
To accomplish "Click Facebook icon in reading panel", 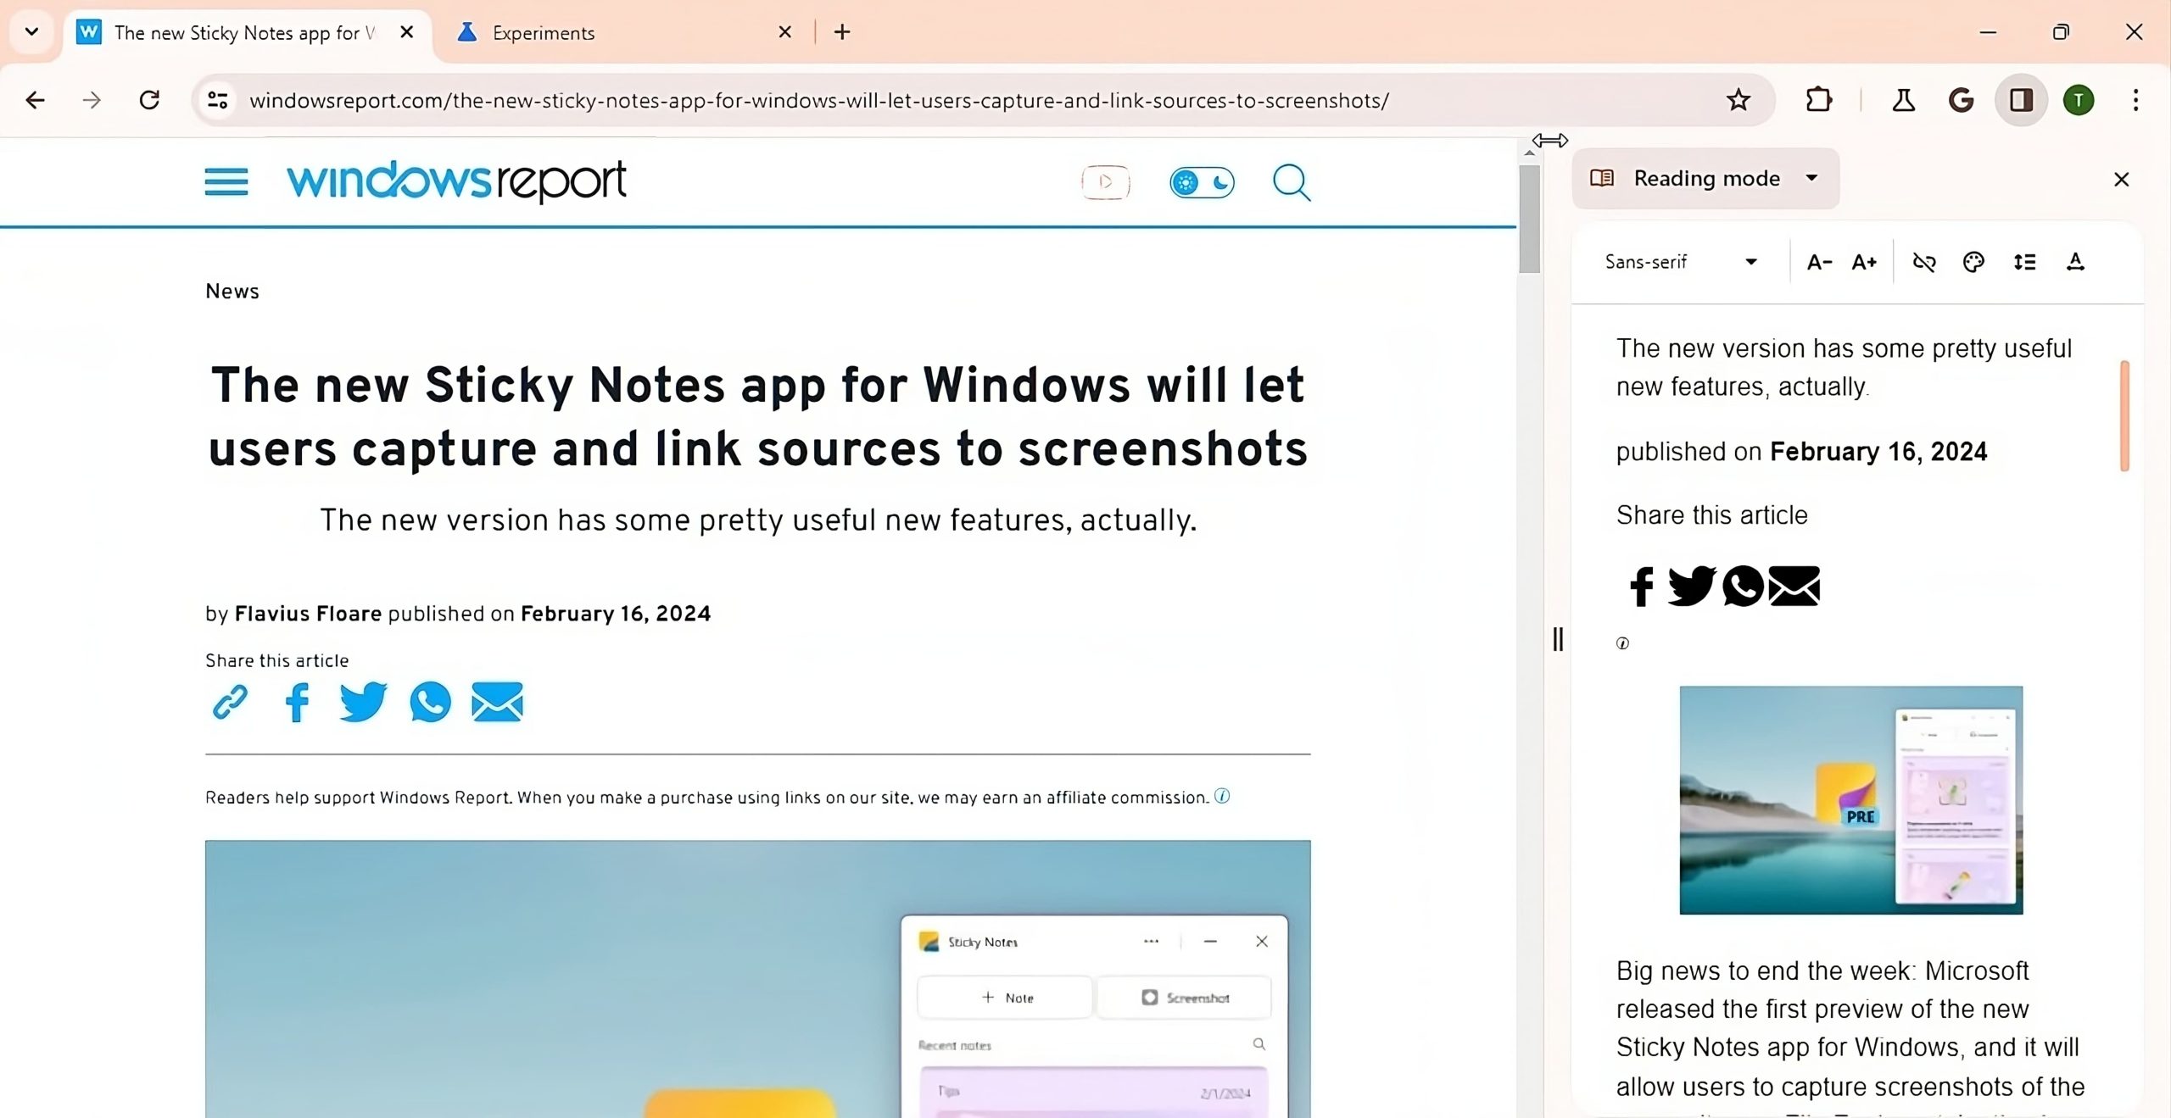I will click(x=1641, y=587).
